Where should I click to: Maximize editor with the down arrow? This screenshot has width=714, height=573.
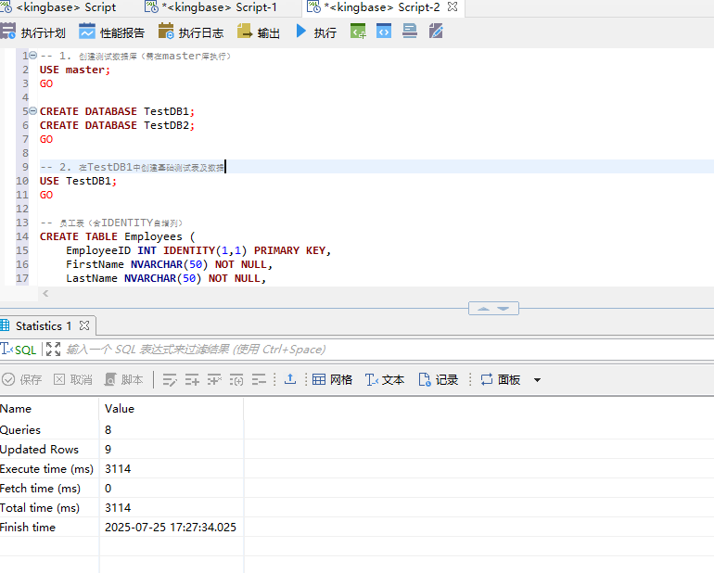point(504,309)
